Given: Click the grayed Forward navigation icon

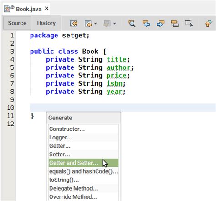Looking at the screenshot, I should 107,24.
